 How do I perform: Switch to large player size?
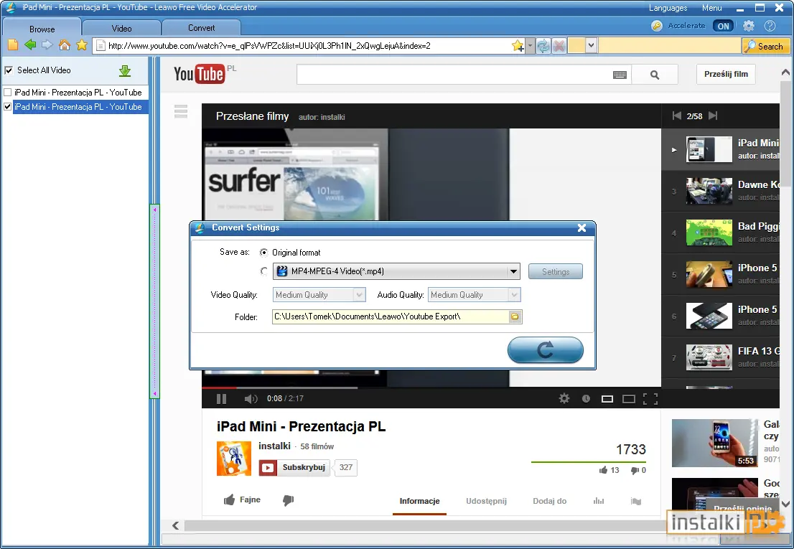tap(628, 399)
